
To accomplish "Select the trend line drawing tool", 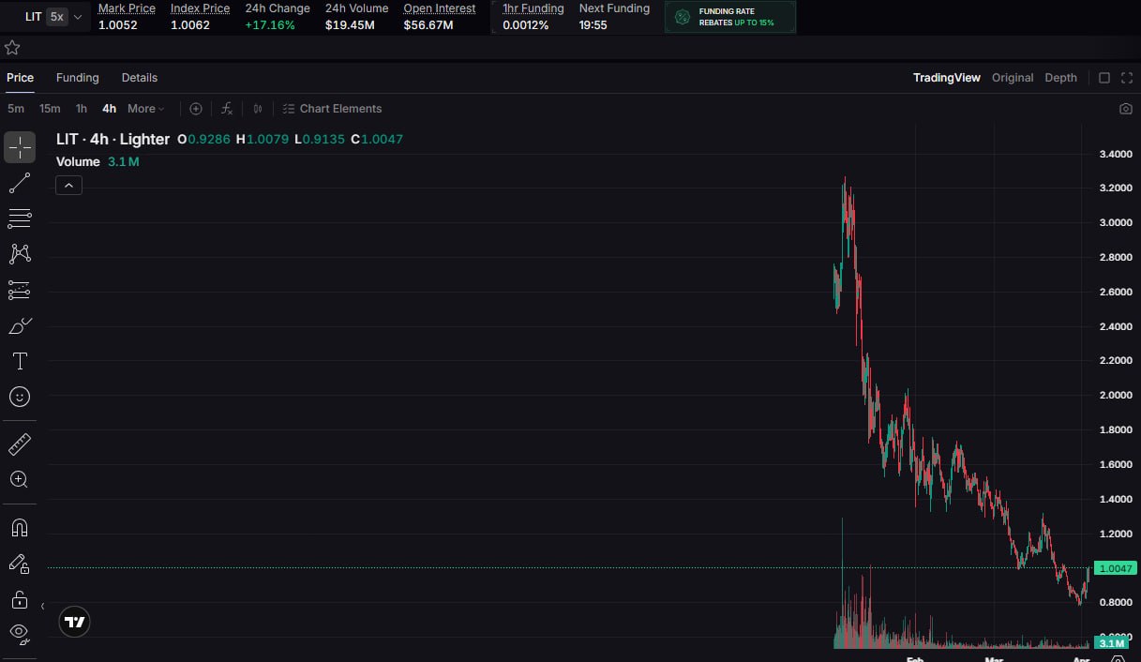I will click(20, 184).
